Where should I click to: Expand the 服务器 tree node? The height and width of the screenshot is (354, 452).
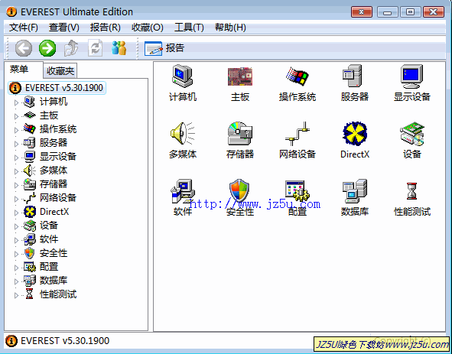pyautogui.click(x=16, y=144)
